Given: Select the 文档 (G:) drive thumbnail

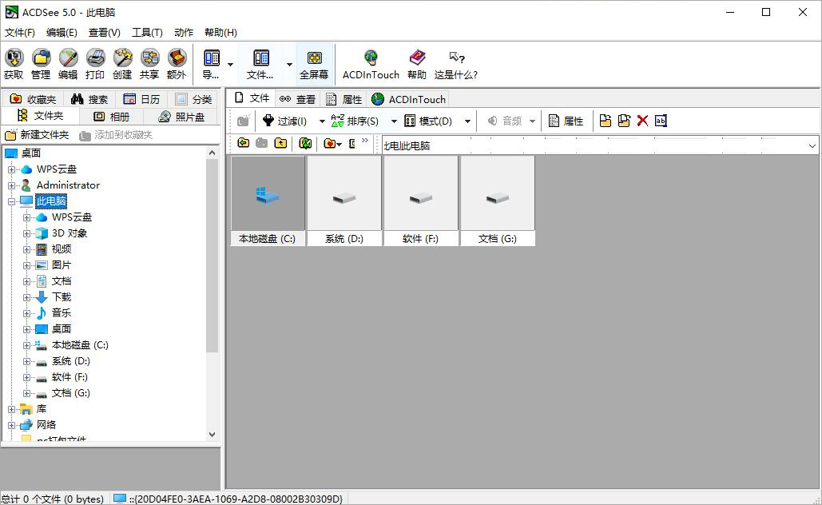Looking at the screenshot, I should [x=498, y=201].
